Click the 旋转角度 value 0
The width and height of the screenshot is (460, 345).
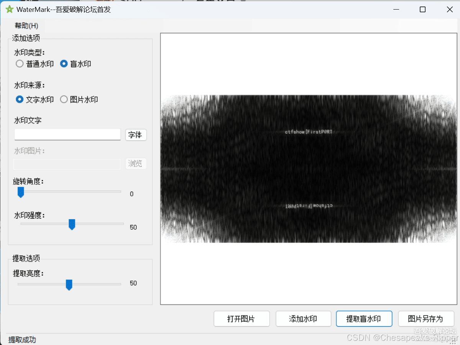tap(132, 194)
